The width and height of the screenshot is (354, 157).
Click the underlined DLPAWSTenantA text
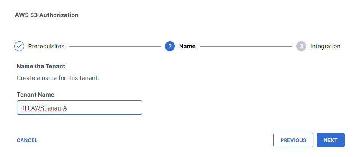(x=44, y=108)
